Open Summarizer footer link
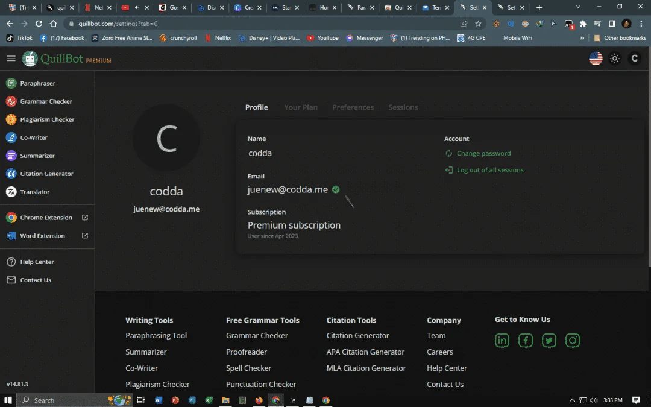This screenshot has height=407, width=651. (x=146, y=352)
